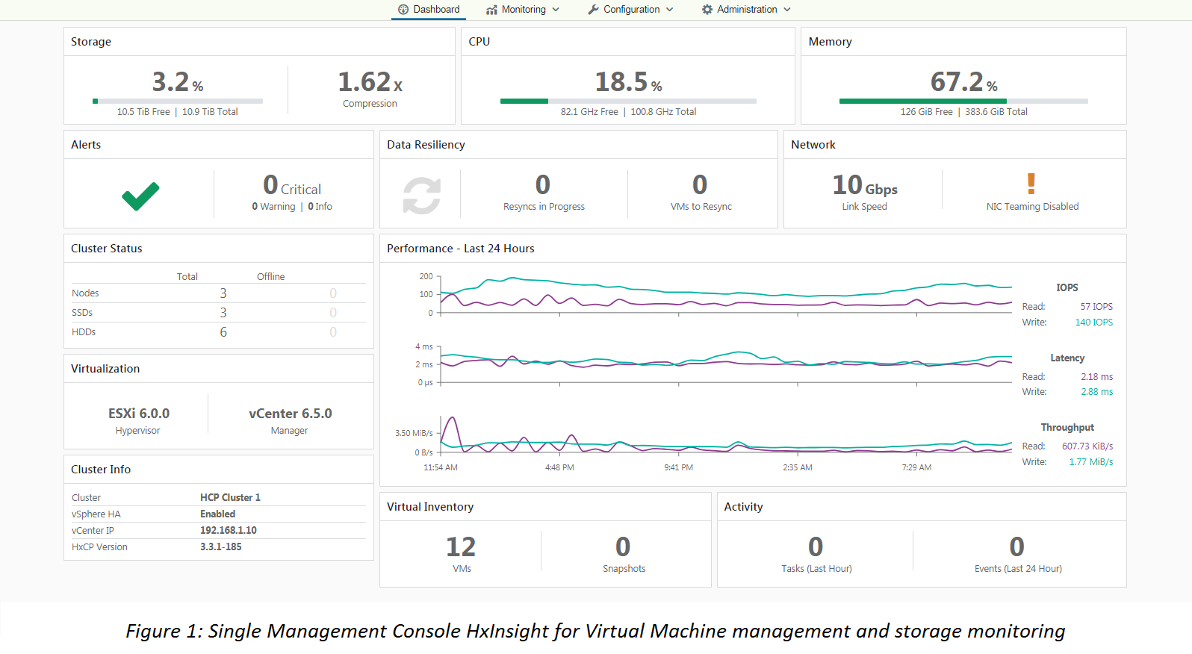Click the green Alerts checkmark icon
Image resolution: width=1192 pixels, height=654 pixels.
click(x=140, y=196)
